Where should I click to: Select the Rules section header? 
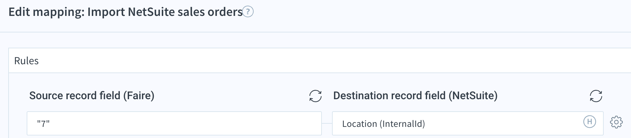click(x=320, y=61)
